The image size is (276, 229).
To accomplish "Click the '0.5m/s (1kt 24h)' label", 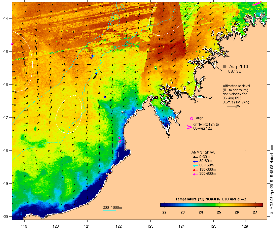I will pyautogui.click(x=236, y=102).
